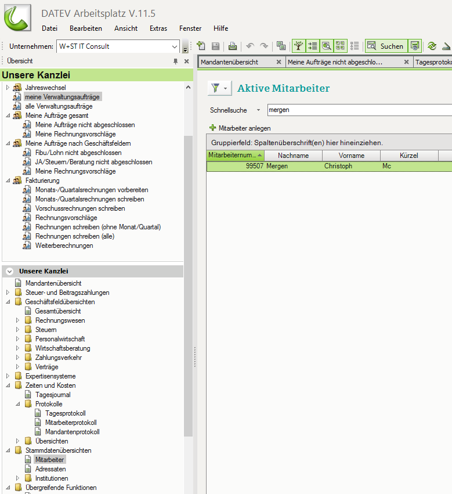Expand the Institutionen folder

pyautogui.click(x=17, y=478)
